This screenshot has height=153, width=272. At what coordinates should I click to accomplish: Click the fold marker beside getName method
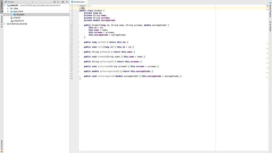(78, 52)
